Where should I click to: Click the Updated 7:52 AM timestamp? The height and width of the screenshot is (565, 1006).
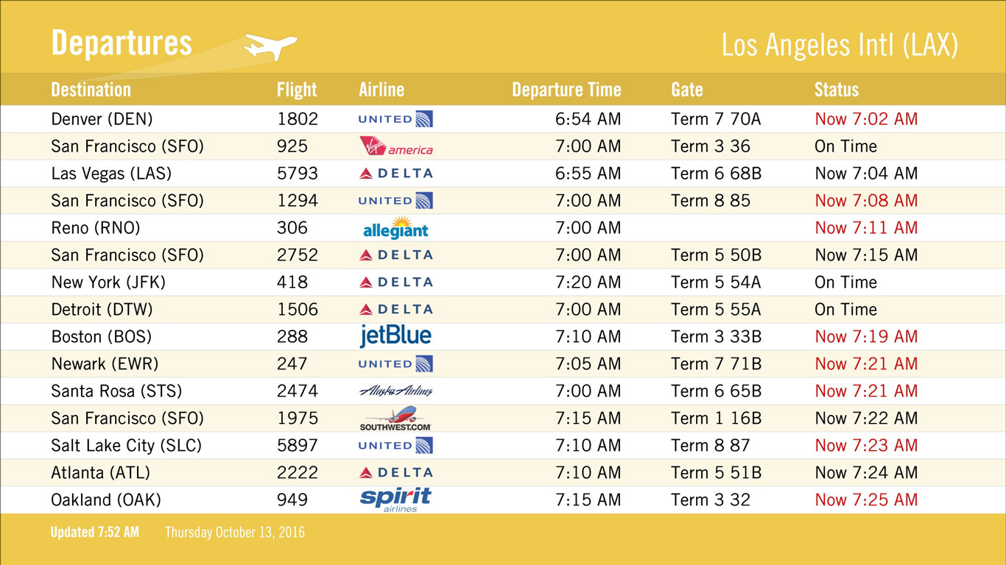click(x=94, y=532)
